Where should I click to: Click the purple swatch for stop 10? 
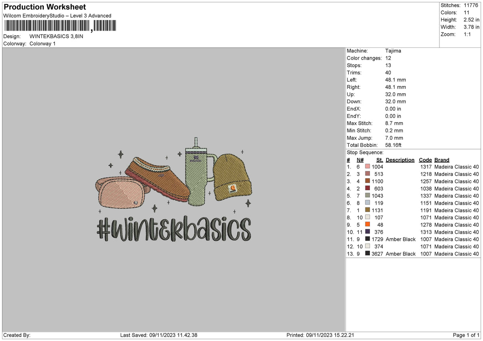tap(367, 232)
